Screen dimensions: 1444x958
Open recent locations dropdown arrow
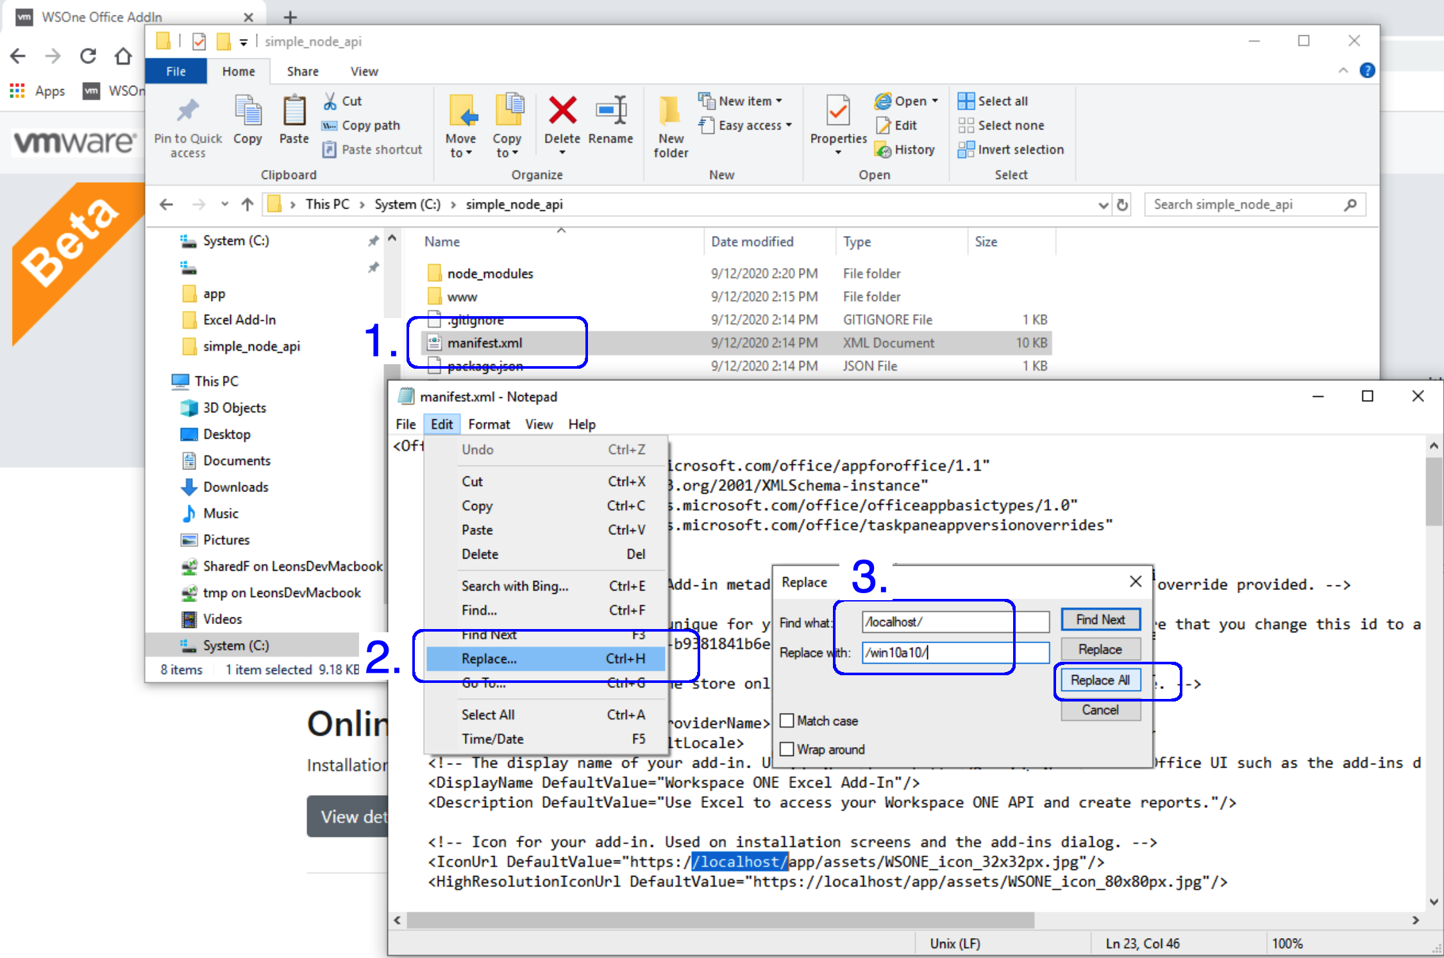[224, 205]
